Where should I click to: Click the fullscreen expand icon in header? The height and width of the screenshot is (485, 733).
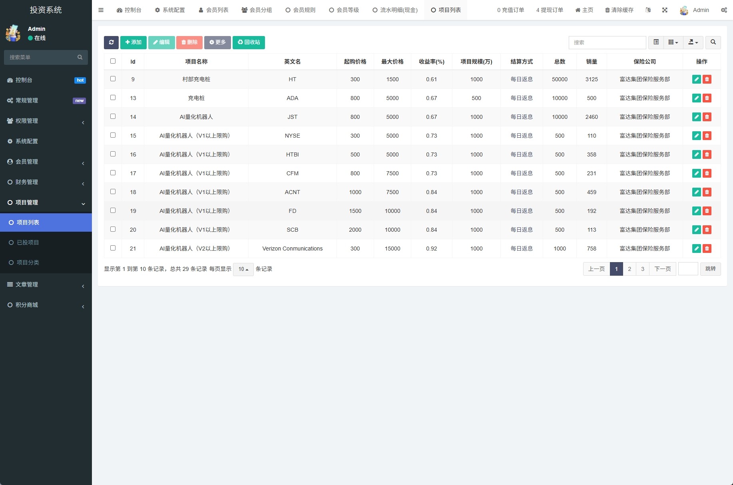665,10
